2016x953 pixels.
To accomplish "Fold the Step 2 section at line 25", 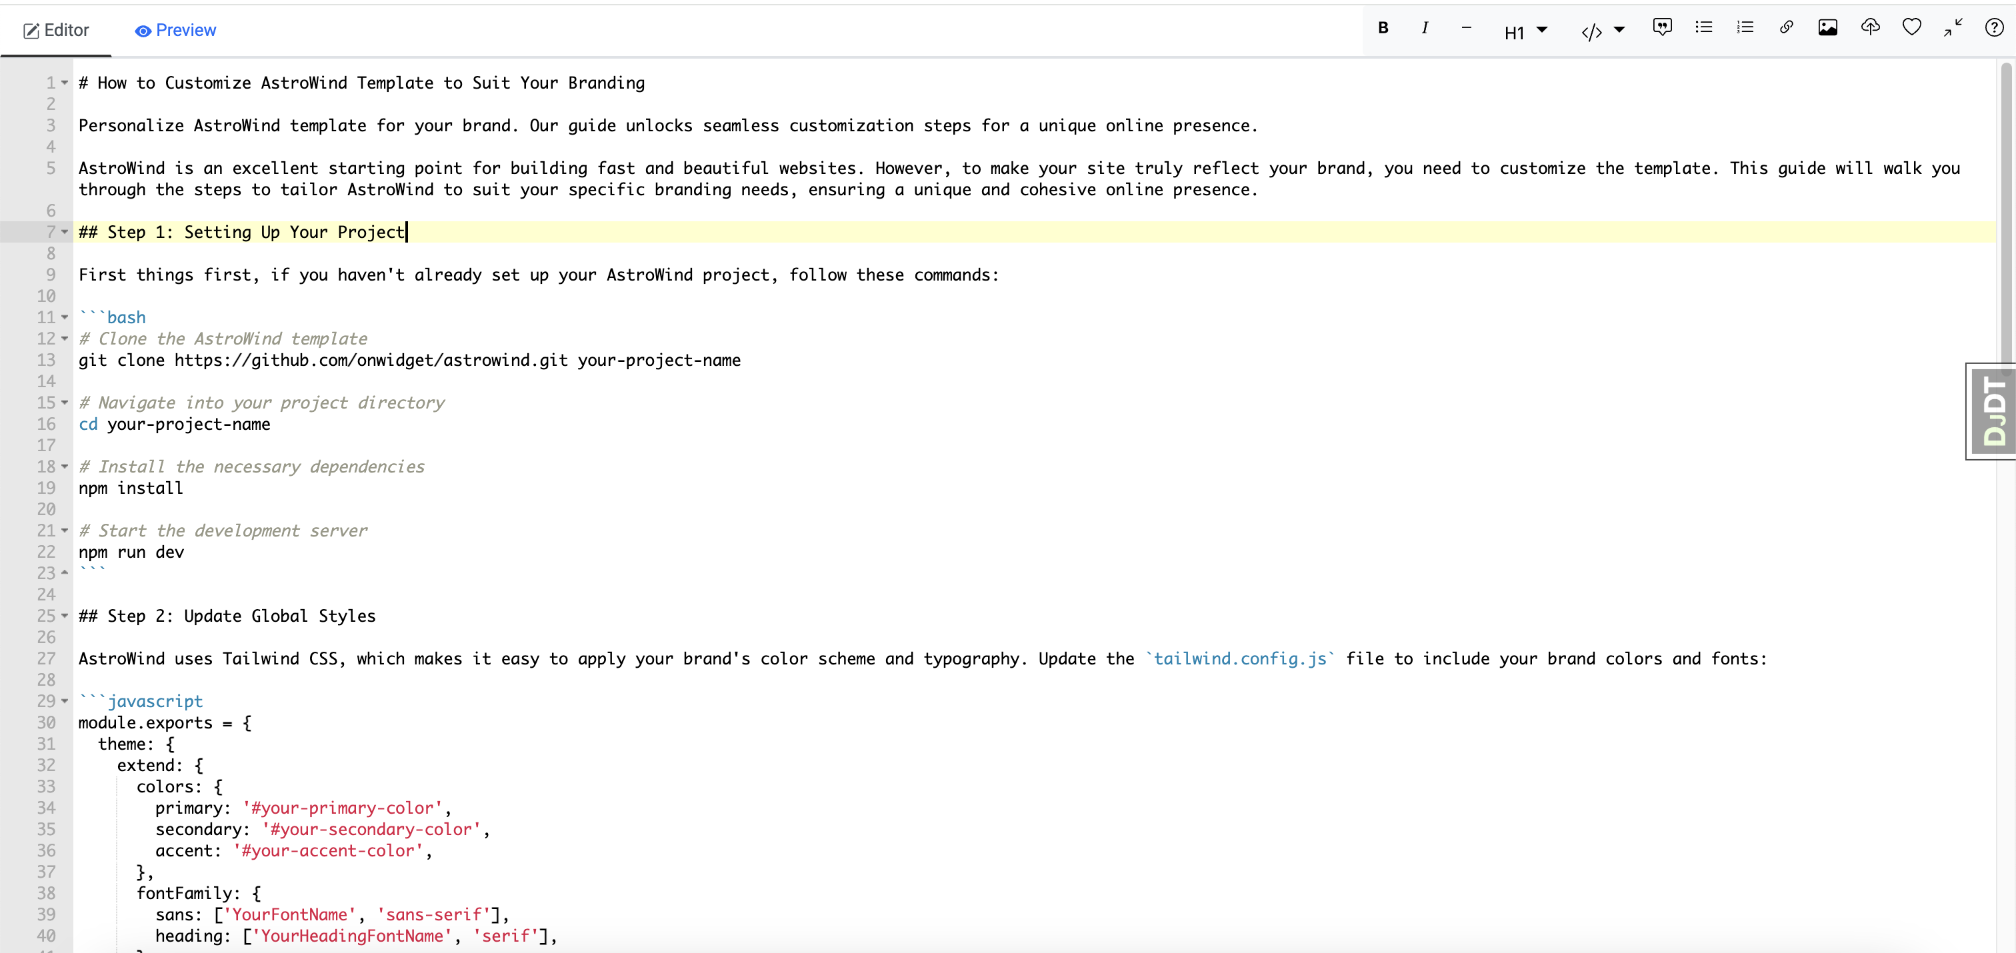I will tap(65, 616).
